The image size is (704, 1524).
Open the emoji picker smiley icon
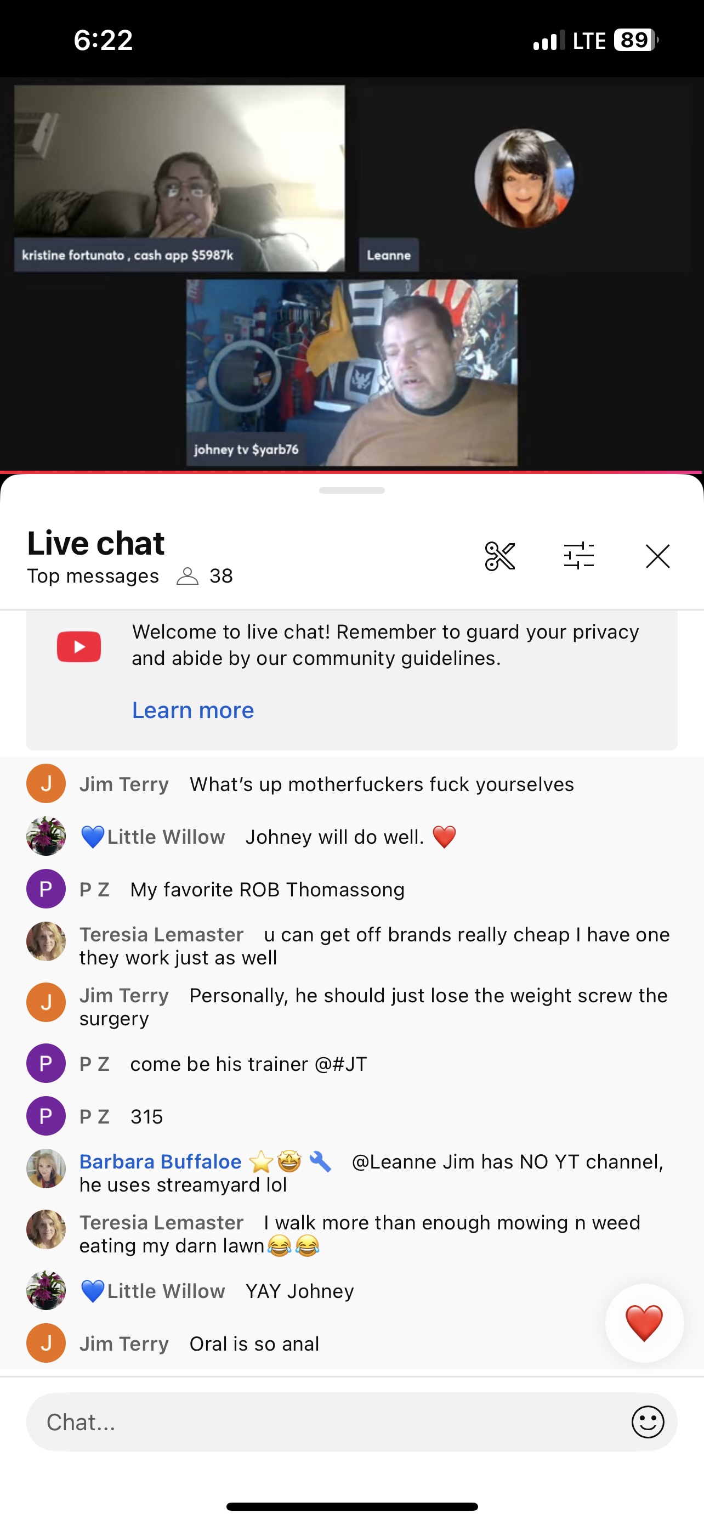pyautogui.click(x=648, y=1421)
